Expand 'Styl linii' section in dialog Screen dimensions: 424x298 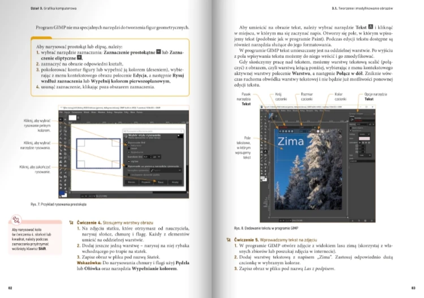[129, 161]
